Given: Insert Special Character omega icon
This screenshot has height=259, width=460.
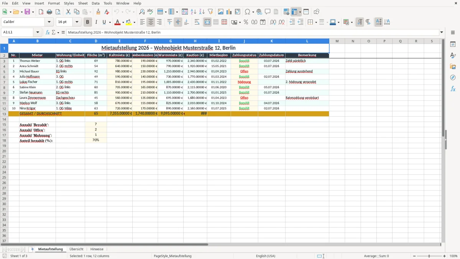Looking at the screenshot, I should [x=247, y=12].
